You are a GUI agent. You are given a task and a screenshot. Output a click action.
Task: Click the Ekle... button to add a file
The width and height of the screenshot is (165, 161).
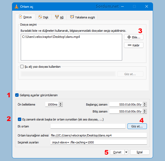[134, 37]
